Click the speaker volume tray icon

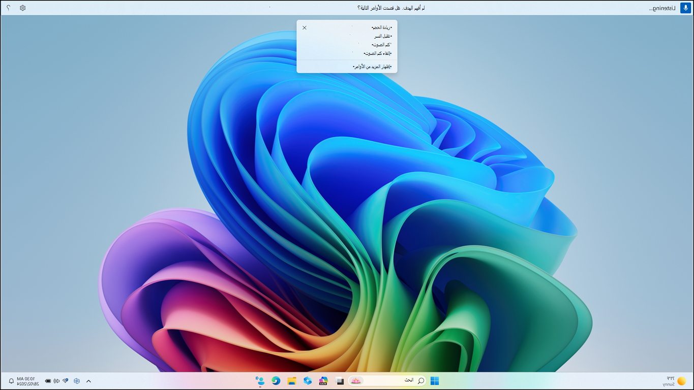click(x=56, y=381)
